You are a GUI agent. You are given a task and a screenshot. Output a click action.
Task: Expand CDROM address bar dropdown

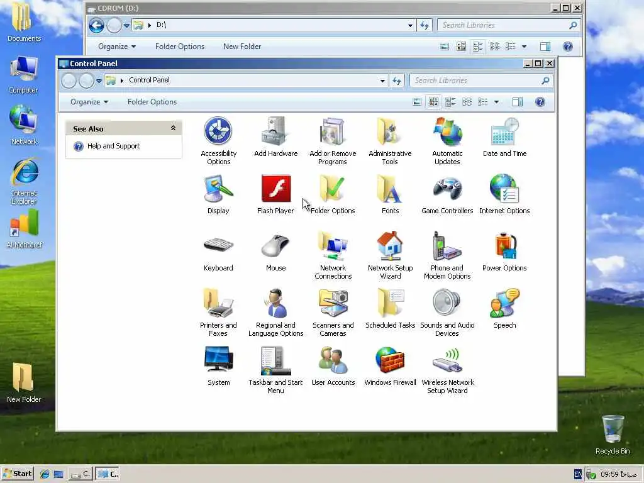pos(410,25)
